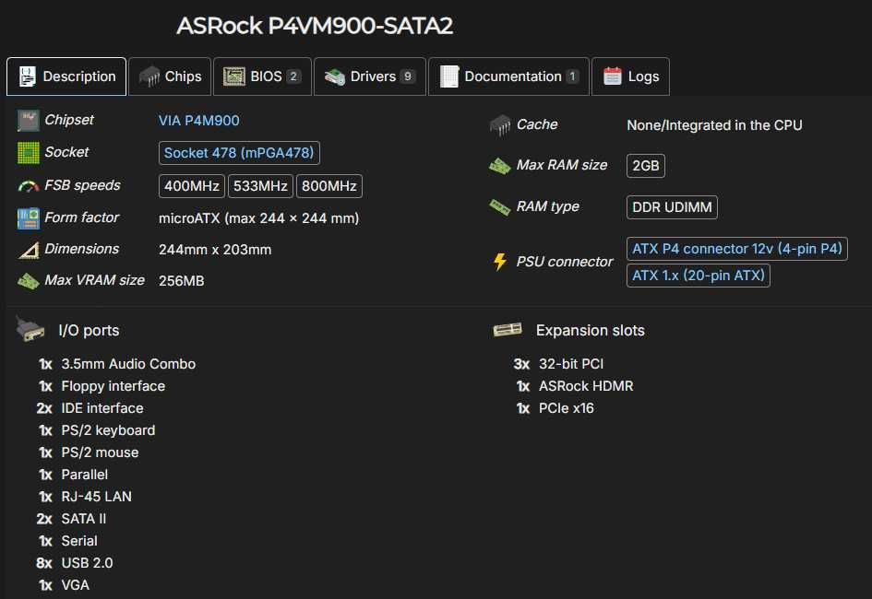Click the Drivers count badge 9
The width and height of the screenshot is (872, 599).
click(x=408, y=76)
